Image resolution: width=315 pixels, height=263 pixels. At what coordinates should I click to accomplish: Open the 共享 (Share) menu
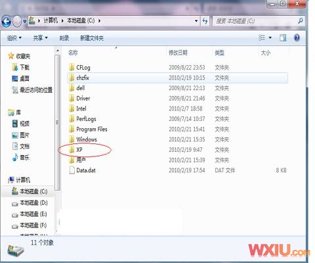40,38
